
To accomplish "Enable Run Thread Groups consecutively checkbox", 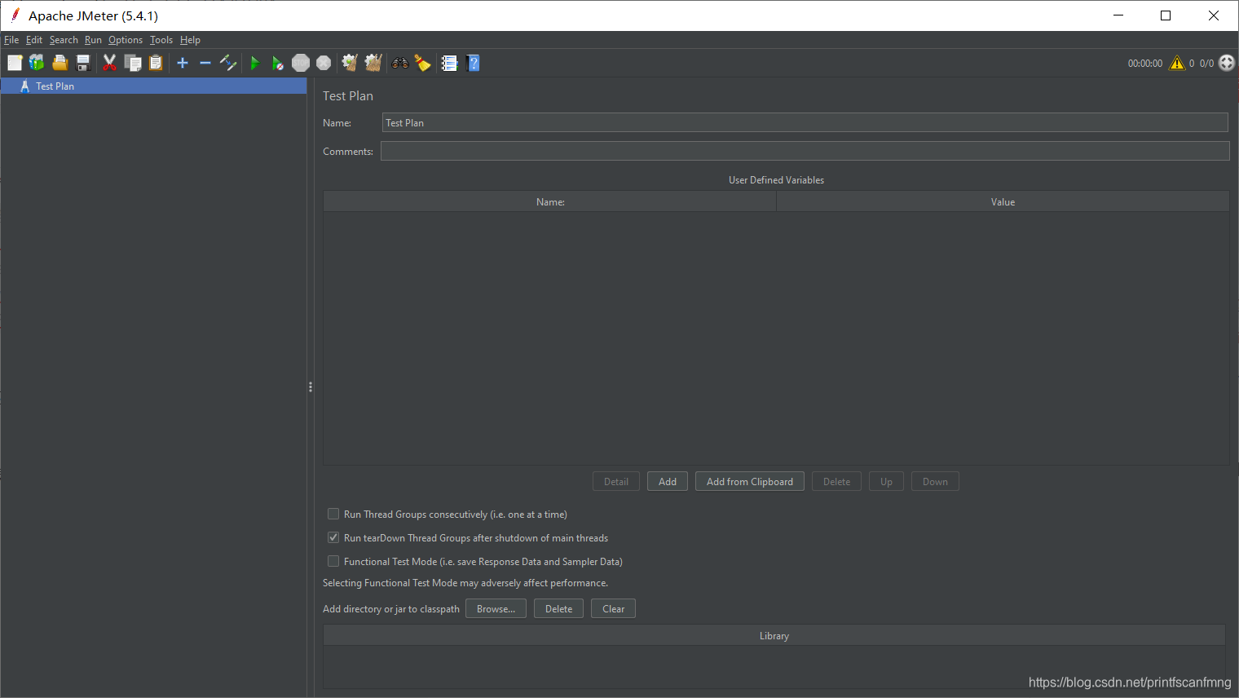I will pyautogui.click(x=333, y=514).
